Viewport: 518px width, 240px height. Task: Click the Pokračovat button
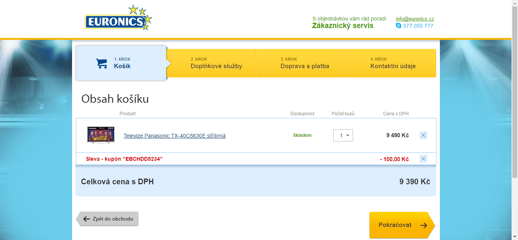tap(402, 225)
